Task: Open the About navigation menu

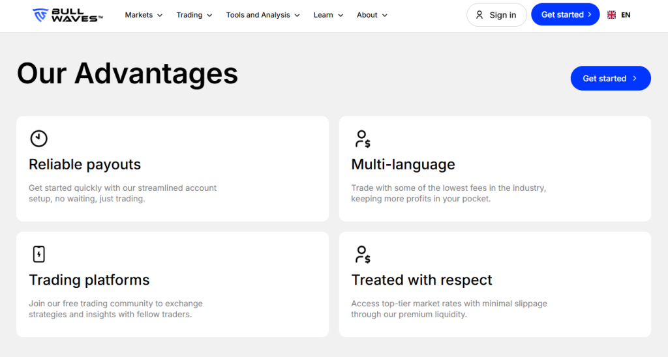Action: pyautogui.click(x=372, y=15)
